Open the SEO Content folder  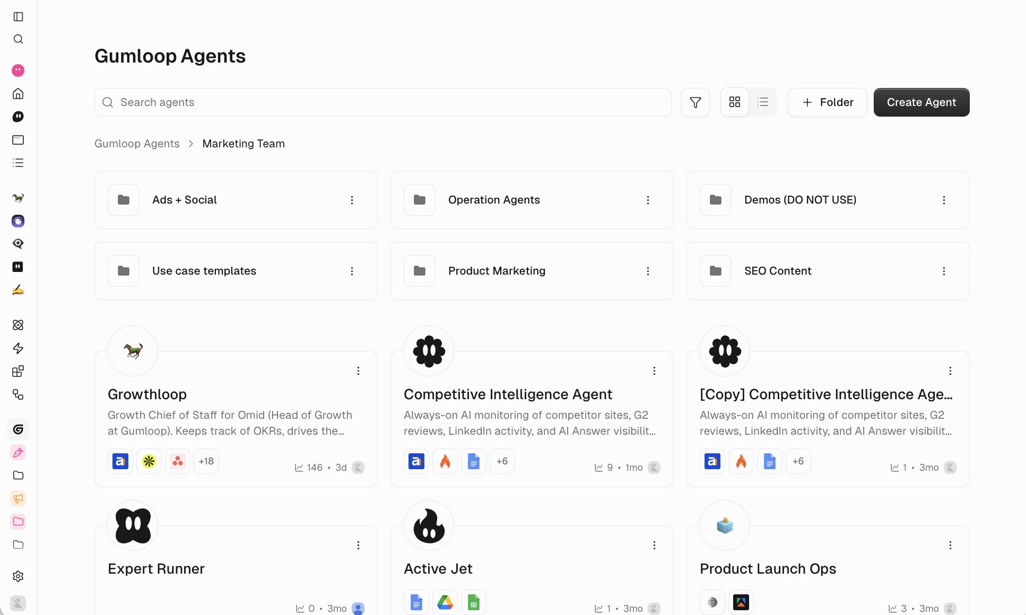coord(828,271)
